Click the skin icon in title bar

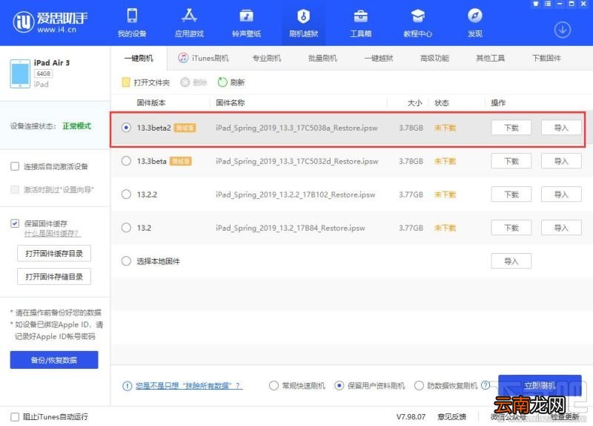pos(535,4)
